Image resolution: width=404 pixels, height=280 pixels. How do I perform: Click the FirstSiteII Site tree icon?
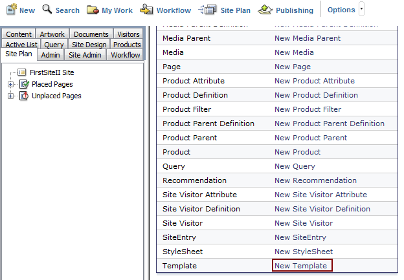(22, 72)
